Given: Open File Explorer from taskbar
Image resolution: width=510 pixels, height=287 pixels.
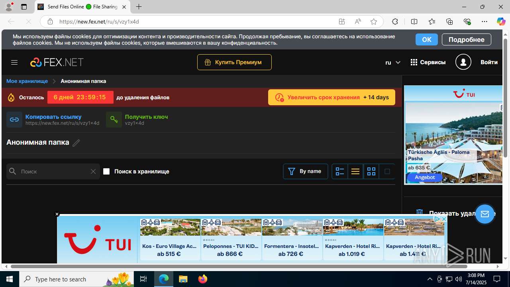Looking at the screenshot, I should tap(183, 279).
